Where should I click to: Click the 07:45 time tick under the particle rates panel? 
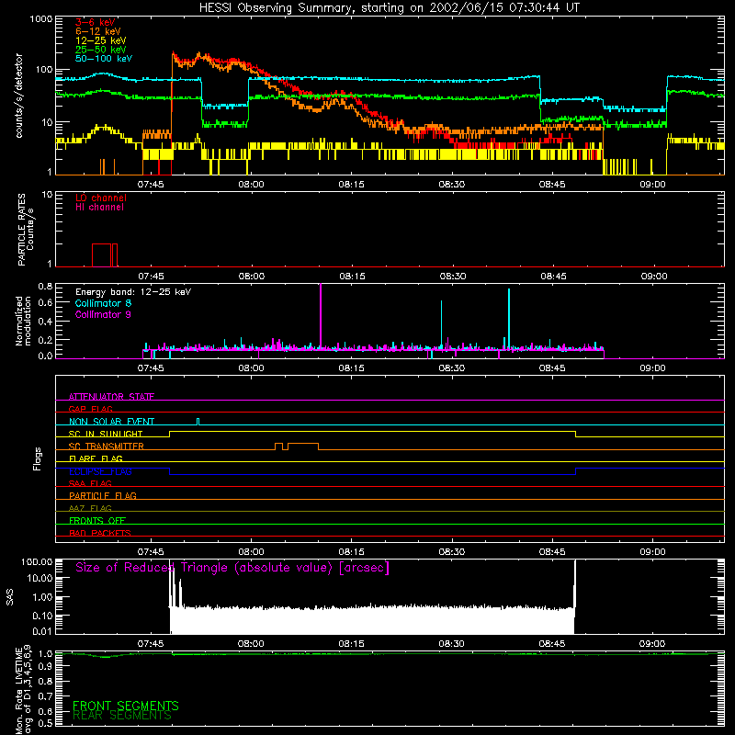click(151, 277)
